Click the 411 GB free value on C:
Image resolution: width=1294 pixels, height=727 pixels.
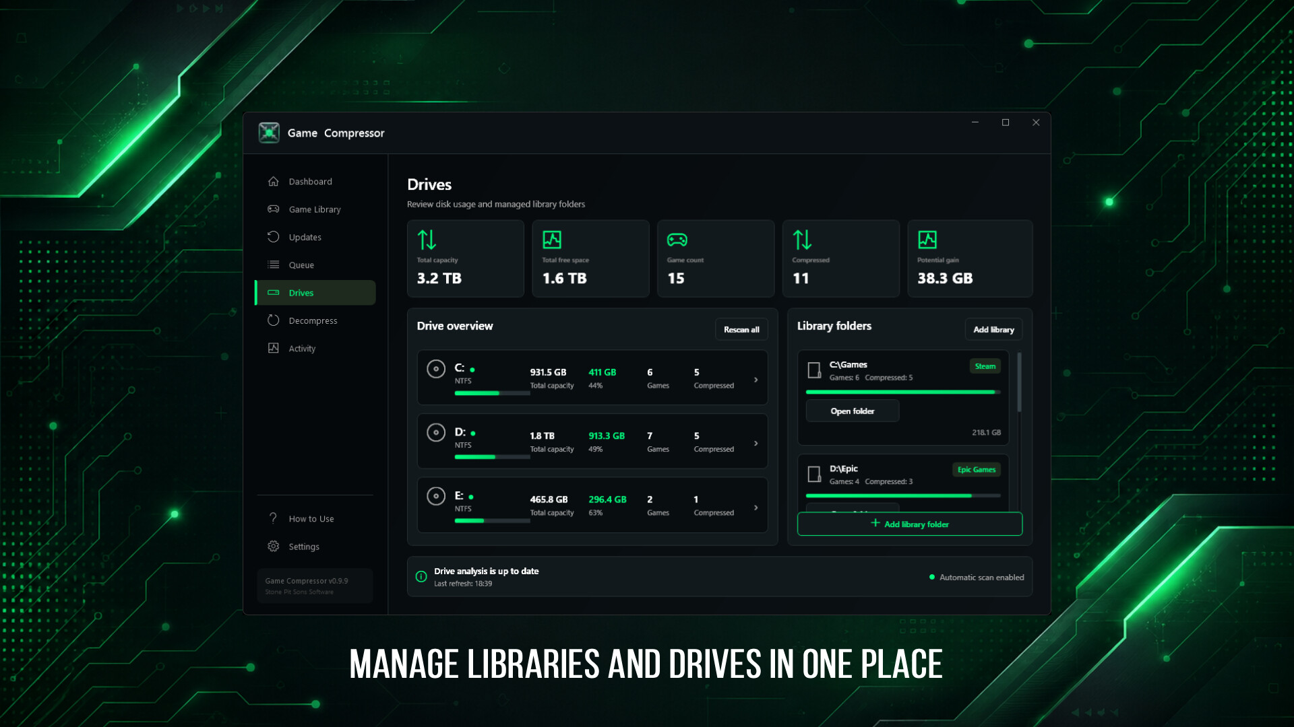(602, 372)
